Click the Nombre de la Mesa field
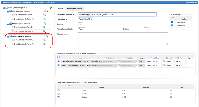This screenshot has width=199, height=107. (117, 14)
